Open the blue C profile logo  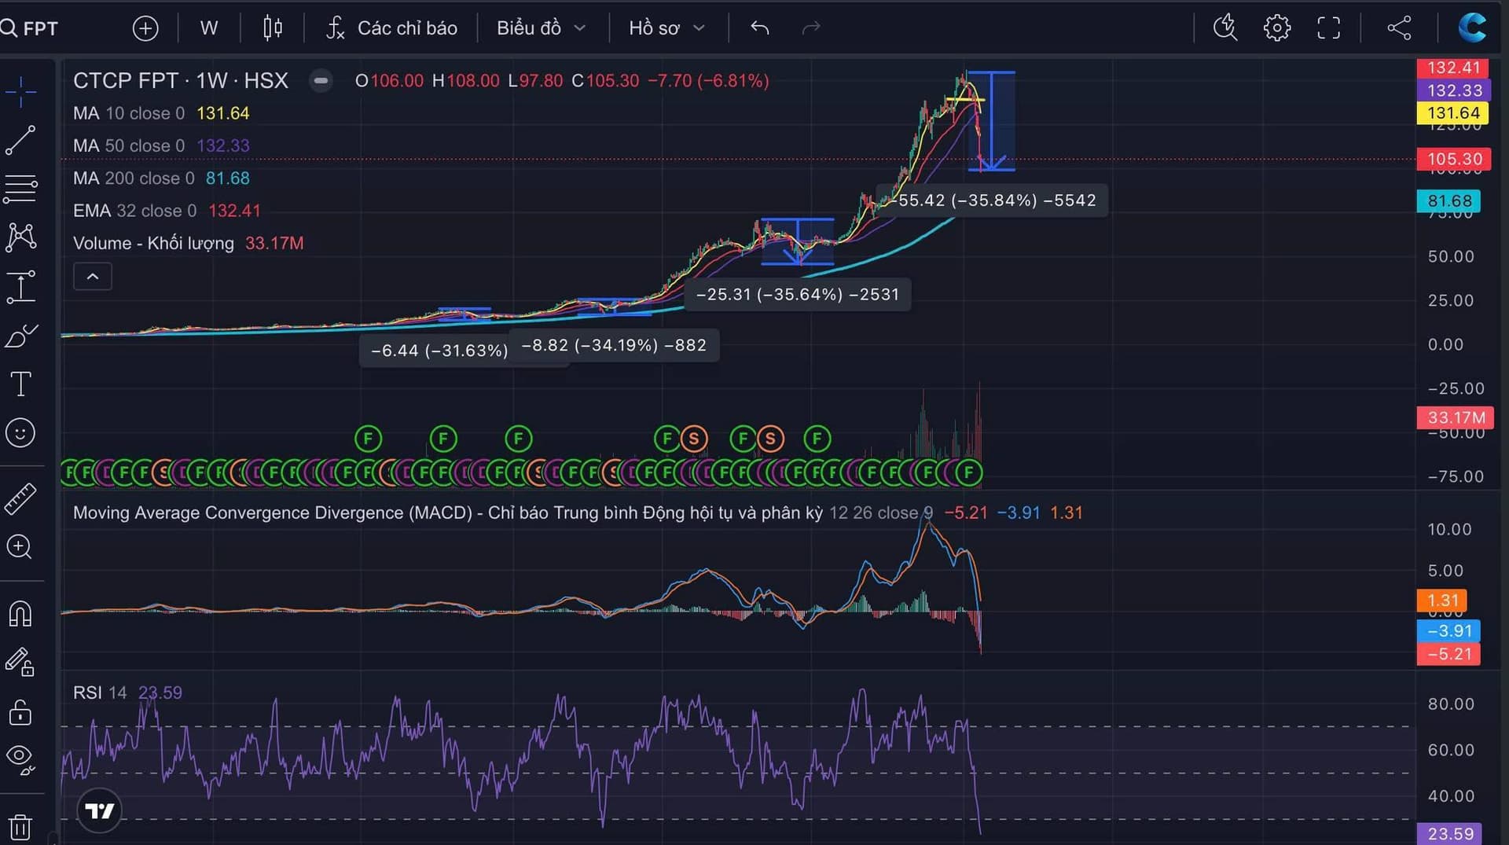1472,28
